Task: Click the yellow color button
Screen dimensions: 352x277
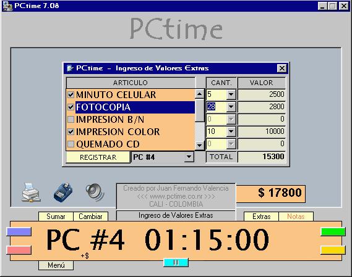Action: coord(333,250)
